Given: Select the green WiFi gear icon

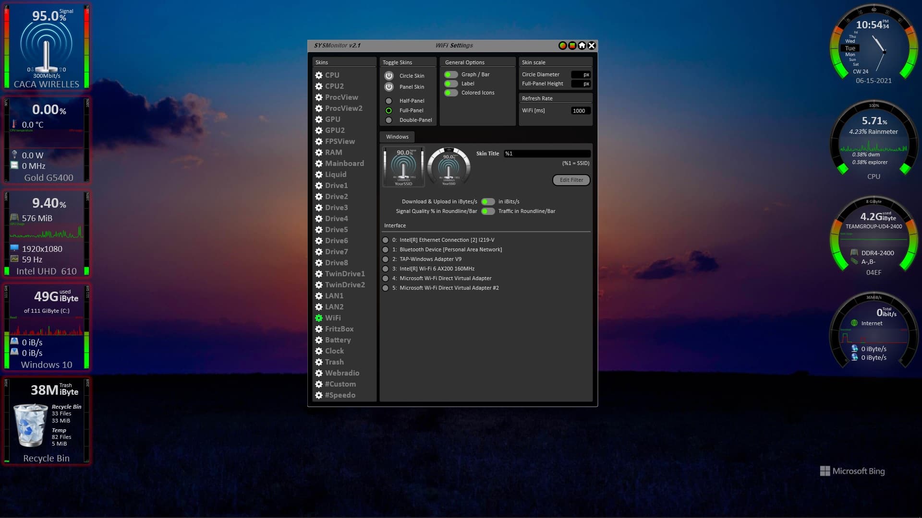Looking at the screenshot, I should coord(319,318).
